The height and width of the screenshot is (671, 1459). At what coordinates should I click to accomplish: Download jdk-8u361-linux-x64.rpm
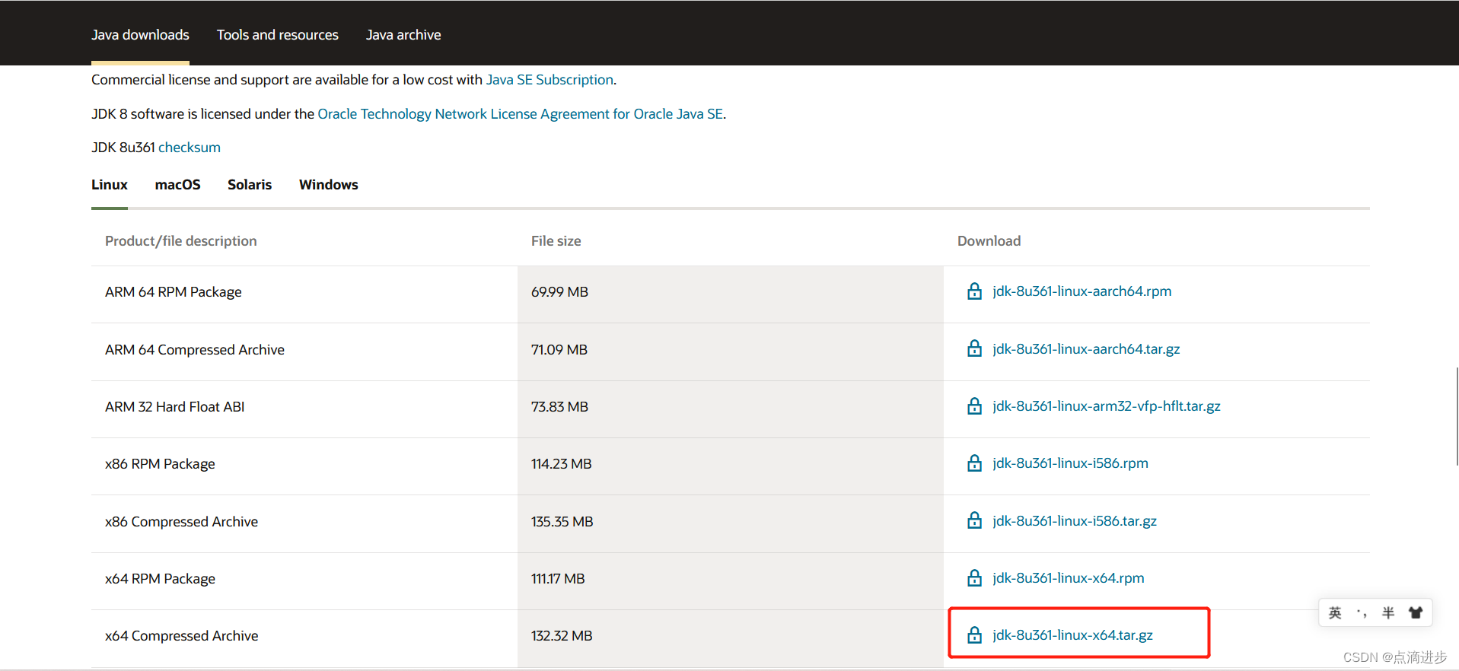[x=1069, y=578]
